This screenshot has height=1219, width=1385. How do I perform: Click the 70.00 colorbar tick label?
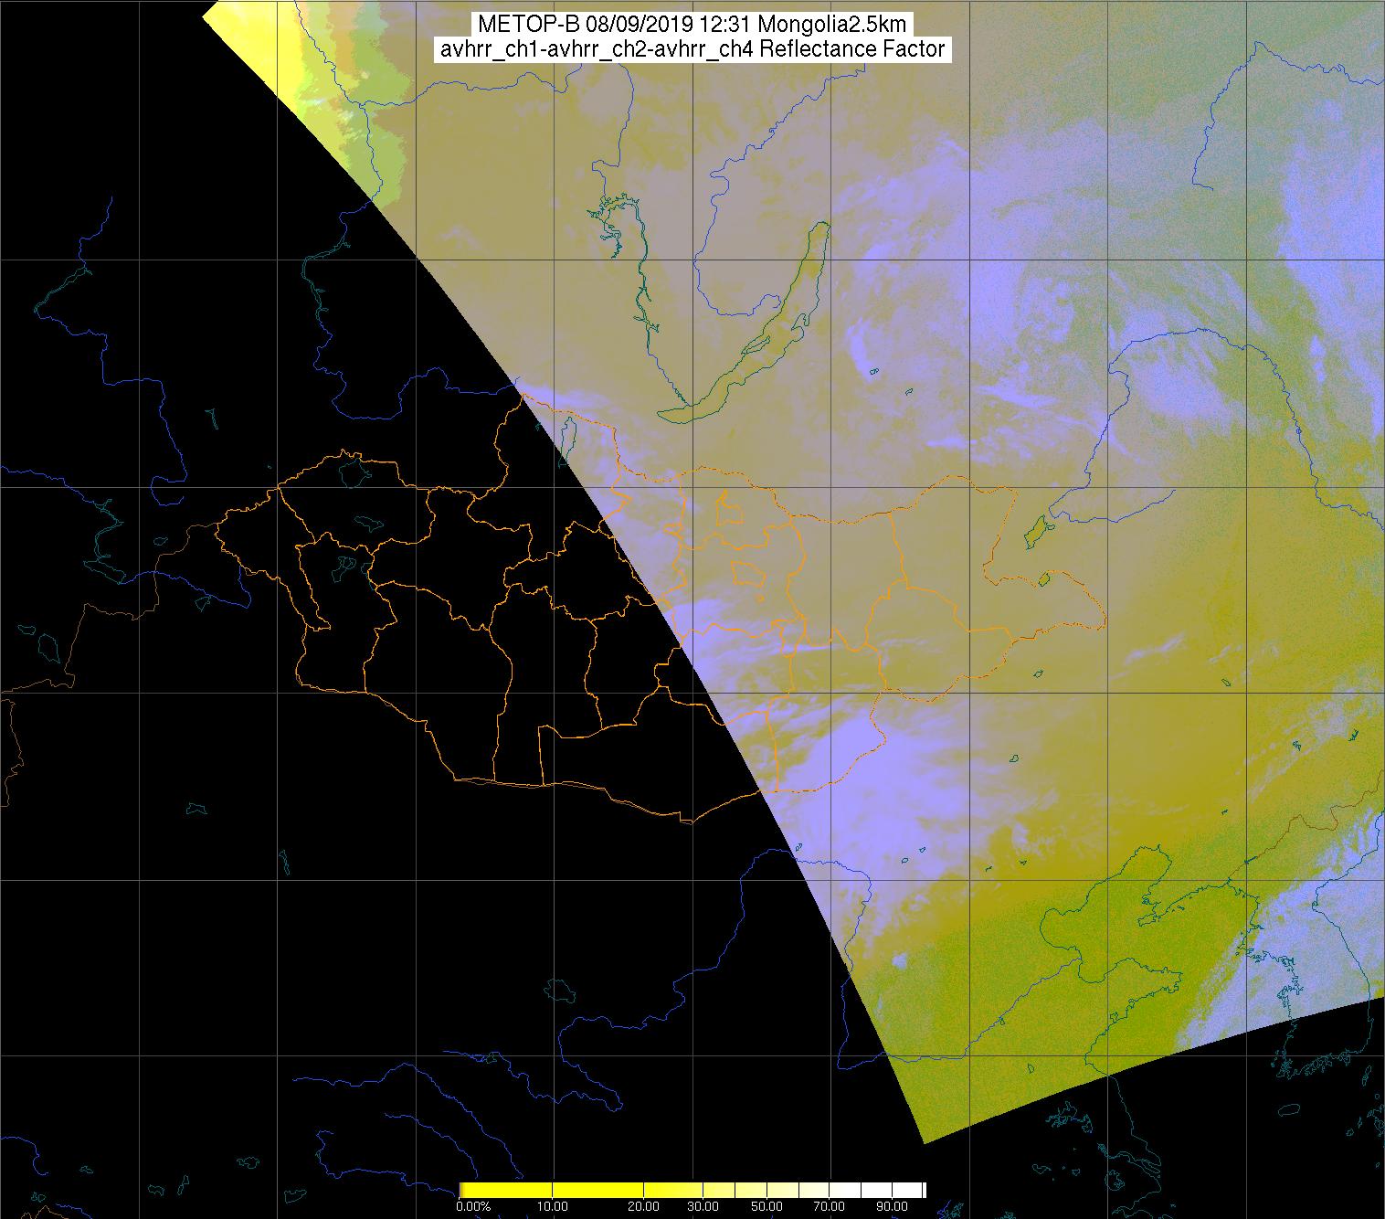coord(829,1207)
